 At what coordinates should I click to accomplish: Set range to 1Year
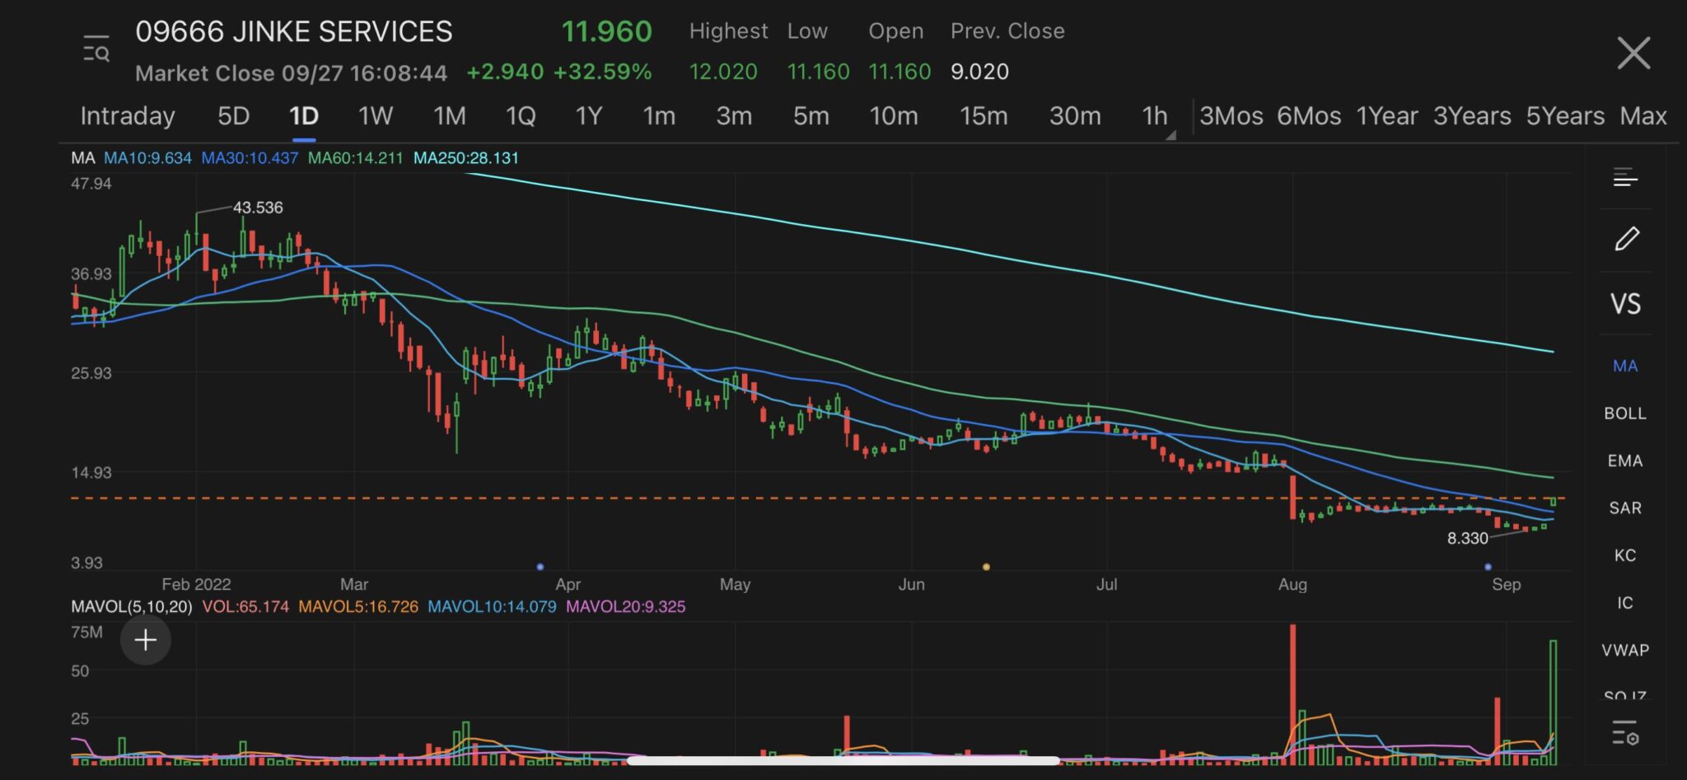tap(1387, 116)
